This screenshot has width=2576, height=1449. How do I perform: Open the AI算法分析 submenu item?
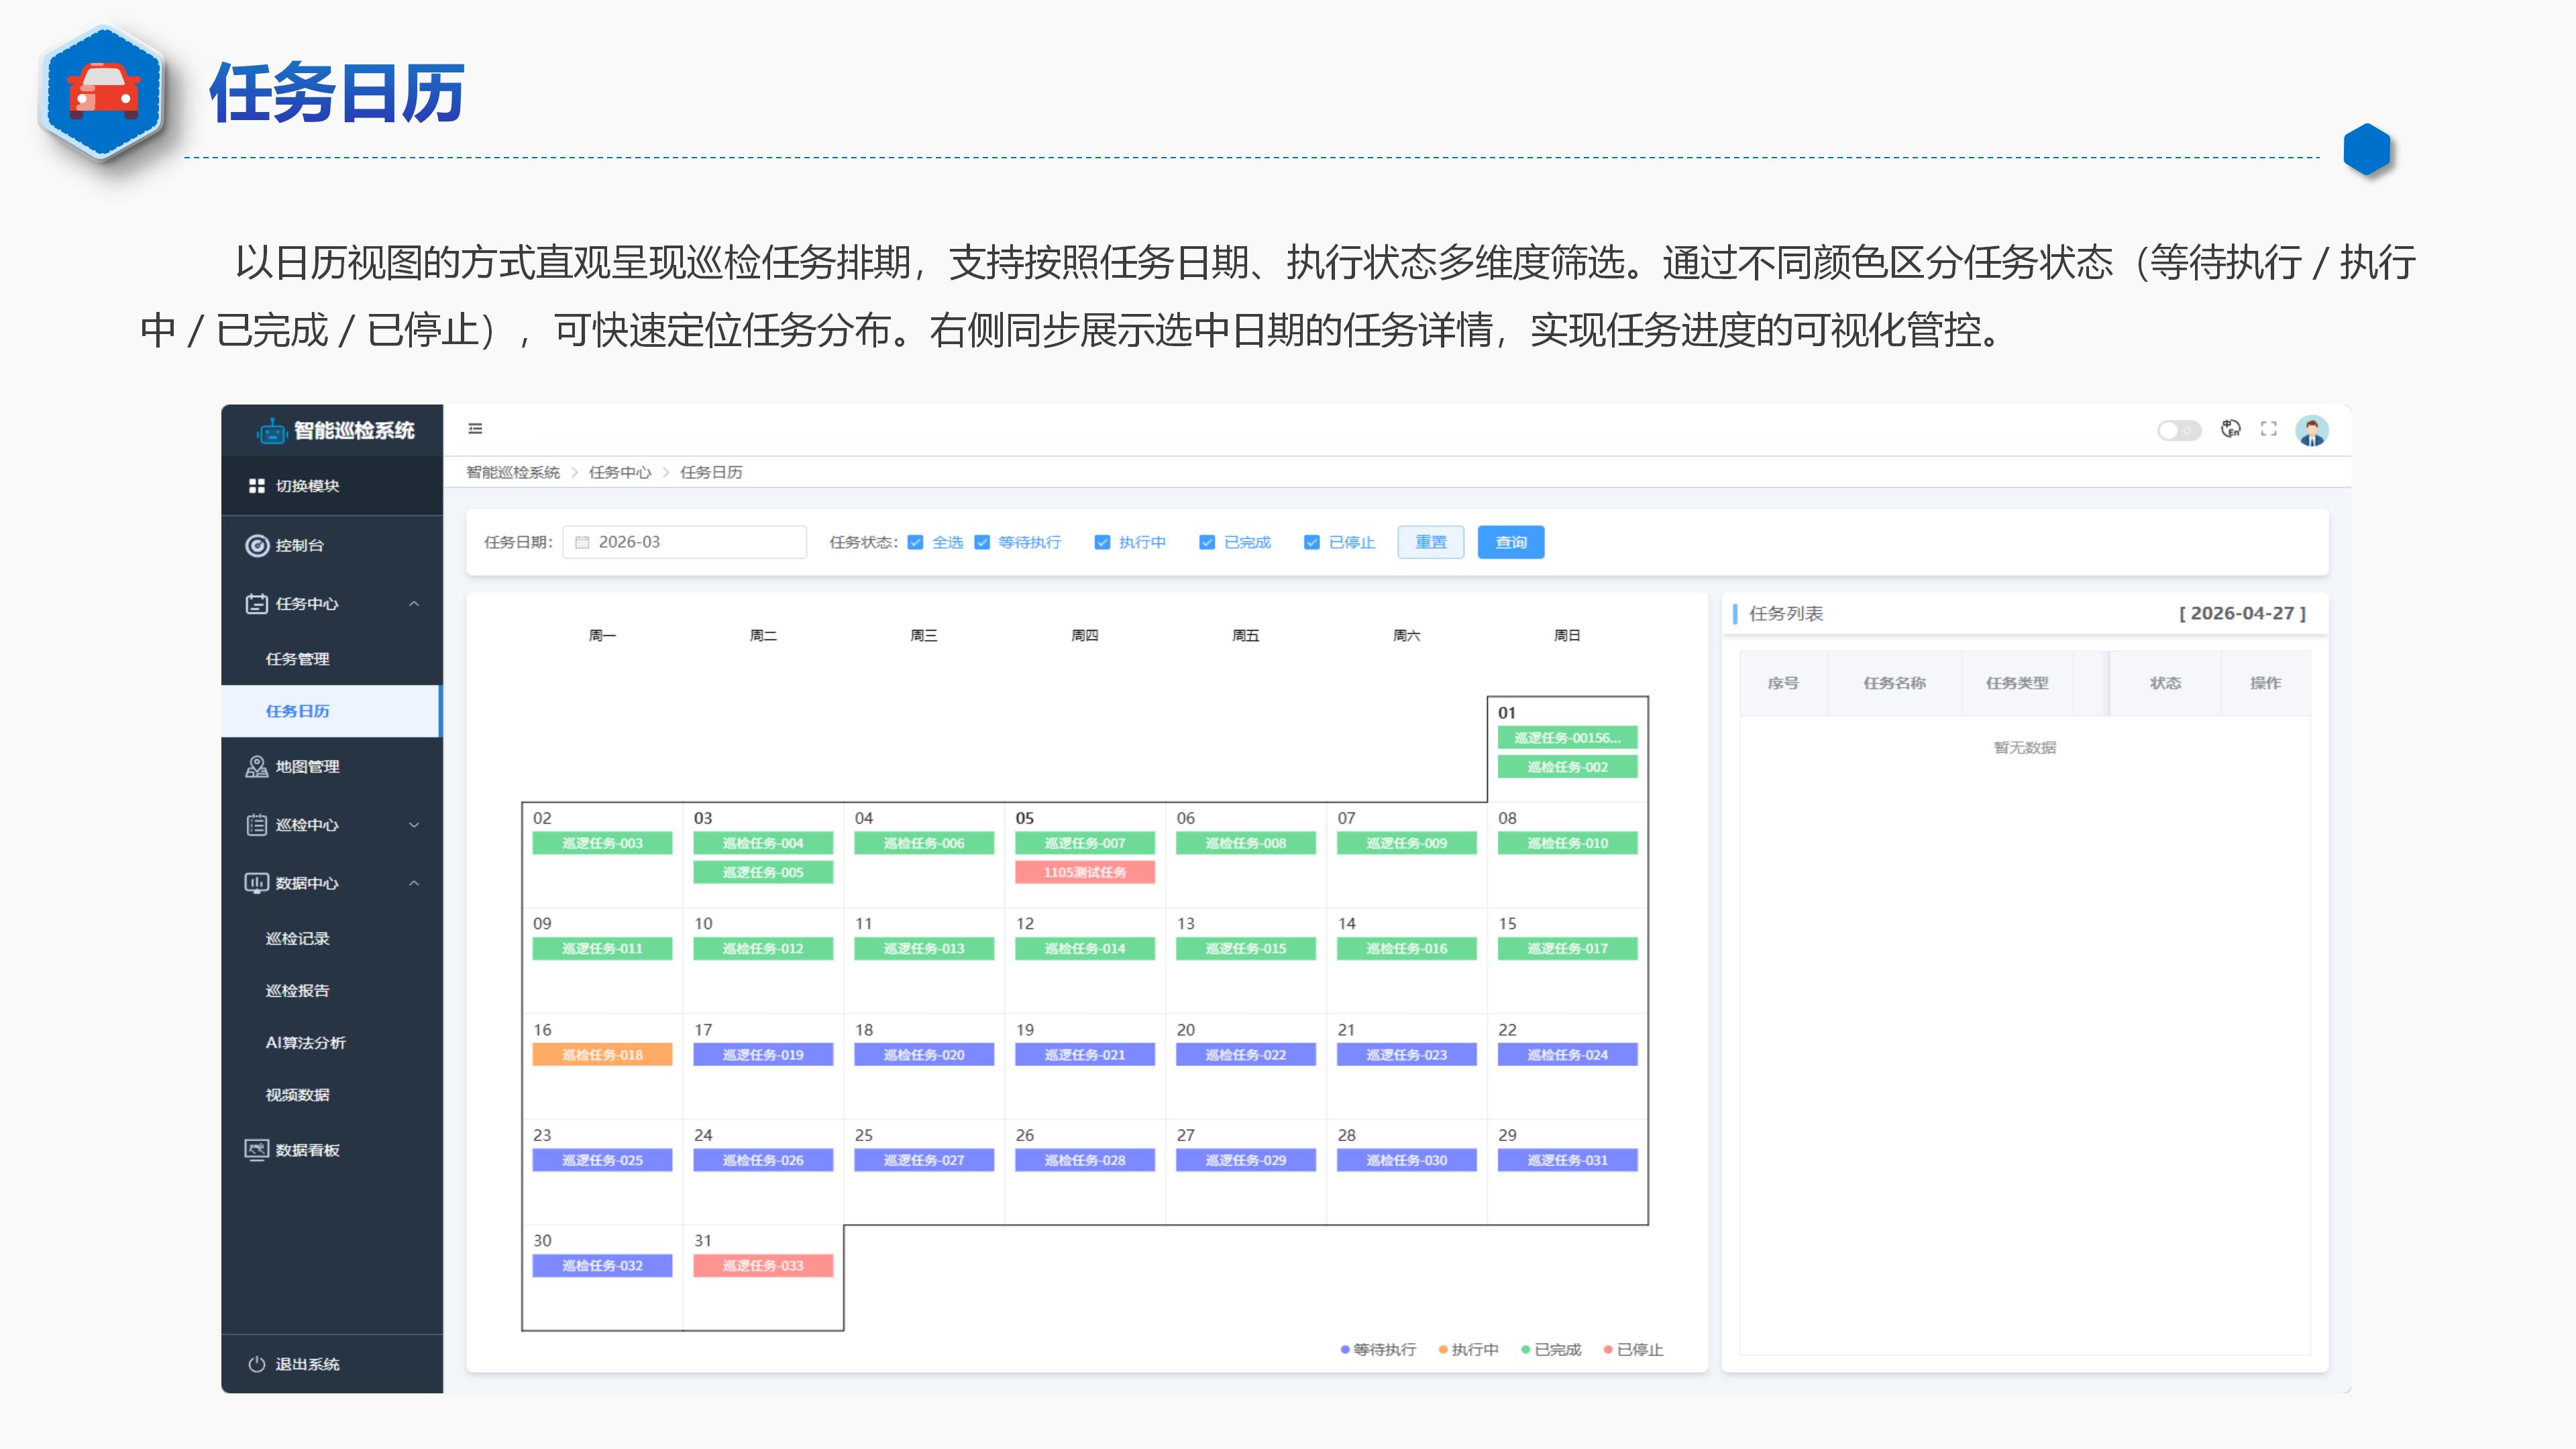coord(332,1043)
